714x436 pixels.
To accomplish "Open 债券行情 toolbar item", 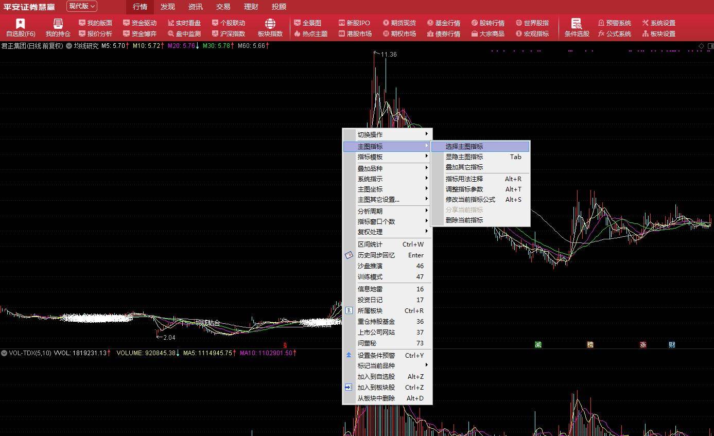I will 443,33.
